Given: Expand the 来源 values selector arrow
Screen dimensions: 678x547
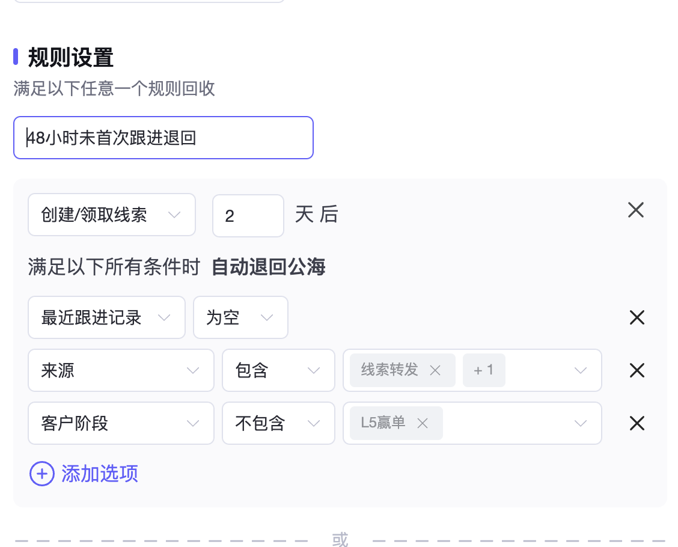Looking at the screenshot, I should click(x=580, y=370).
